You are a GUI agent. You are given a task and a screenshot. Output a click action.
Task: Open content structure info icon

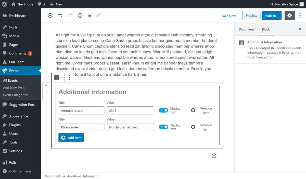tap(80, 16)
